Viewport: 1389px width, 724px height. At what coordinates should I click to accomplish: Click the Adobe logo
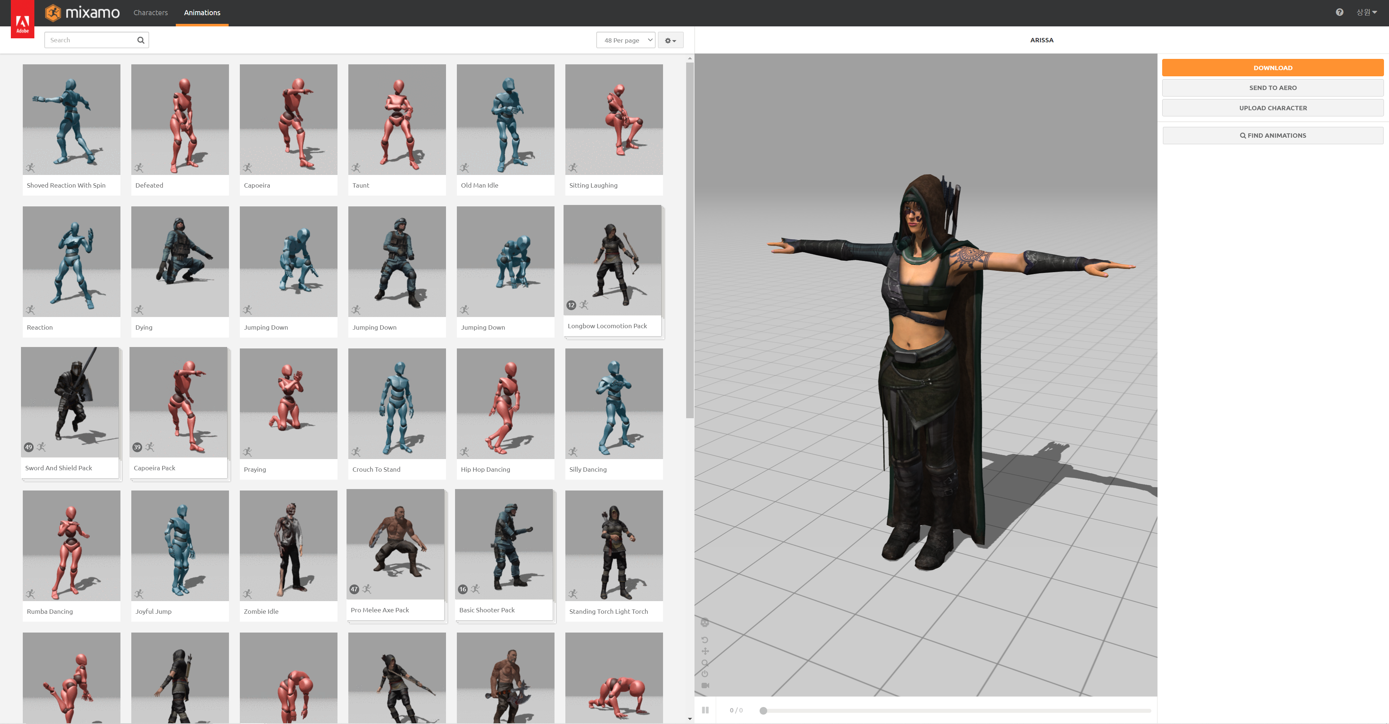tap(23, 20)
